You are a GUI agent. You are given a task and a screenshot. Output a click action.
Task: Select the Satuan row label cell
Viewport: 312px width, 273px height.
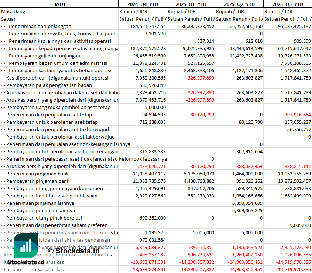(x=9, y=19)
